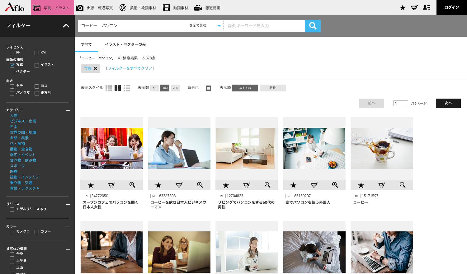Add image 12704823 to cart
The height and width of the screenshot is (274, 467).
(x=247, y=185)
